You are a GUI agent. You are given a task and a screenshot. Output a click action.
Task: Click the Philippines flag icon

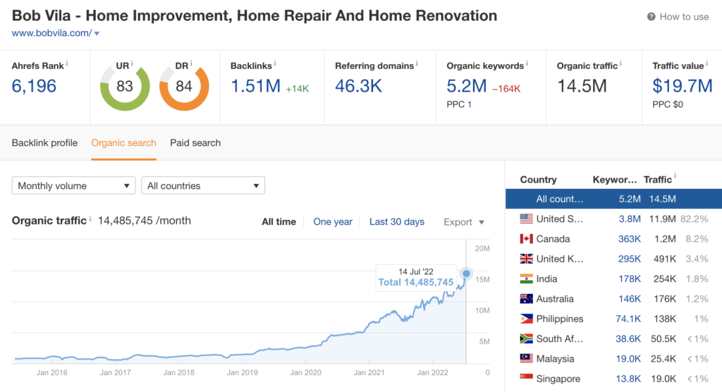click(x=526, y=319)
